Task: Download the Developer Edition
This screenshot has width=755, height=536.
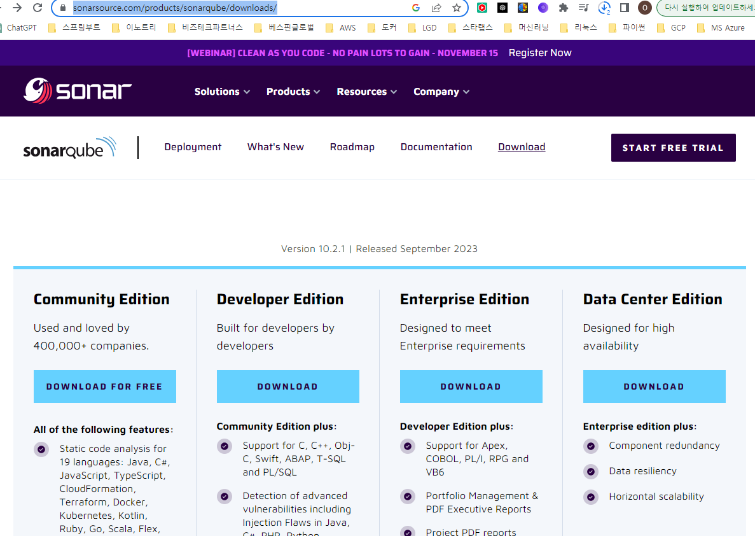Action: (288, 386)
